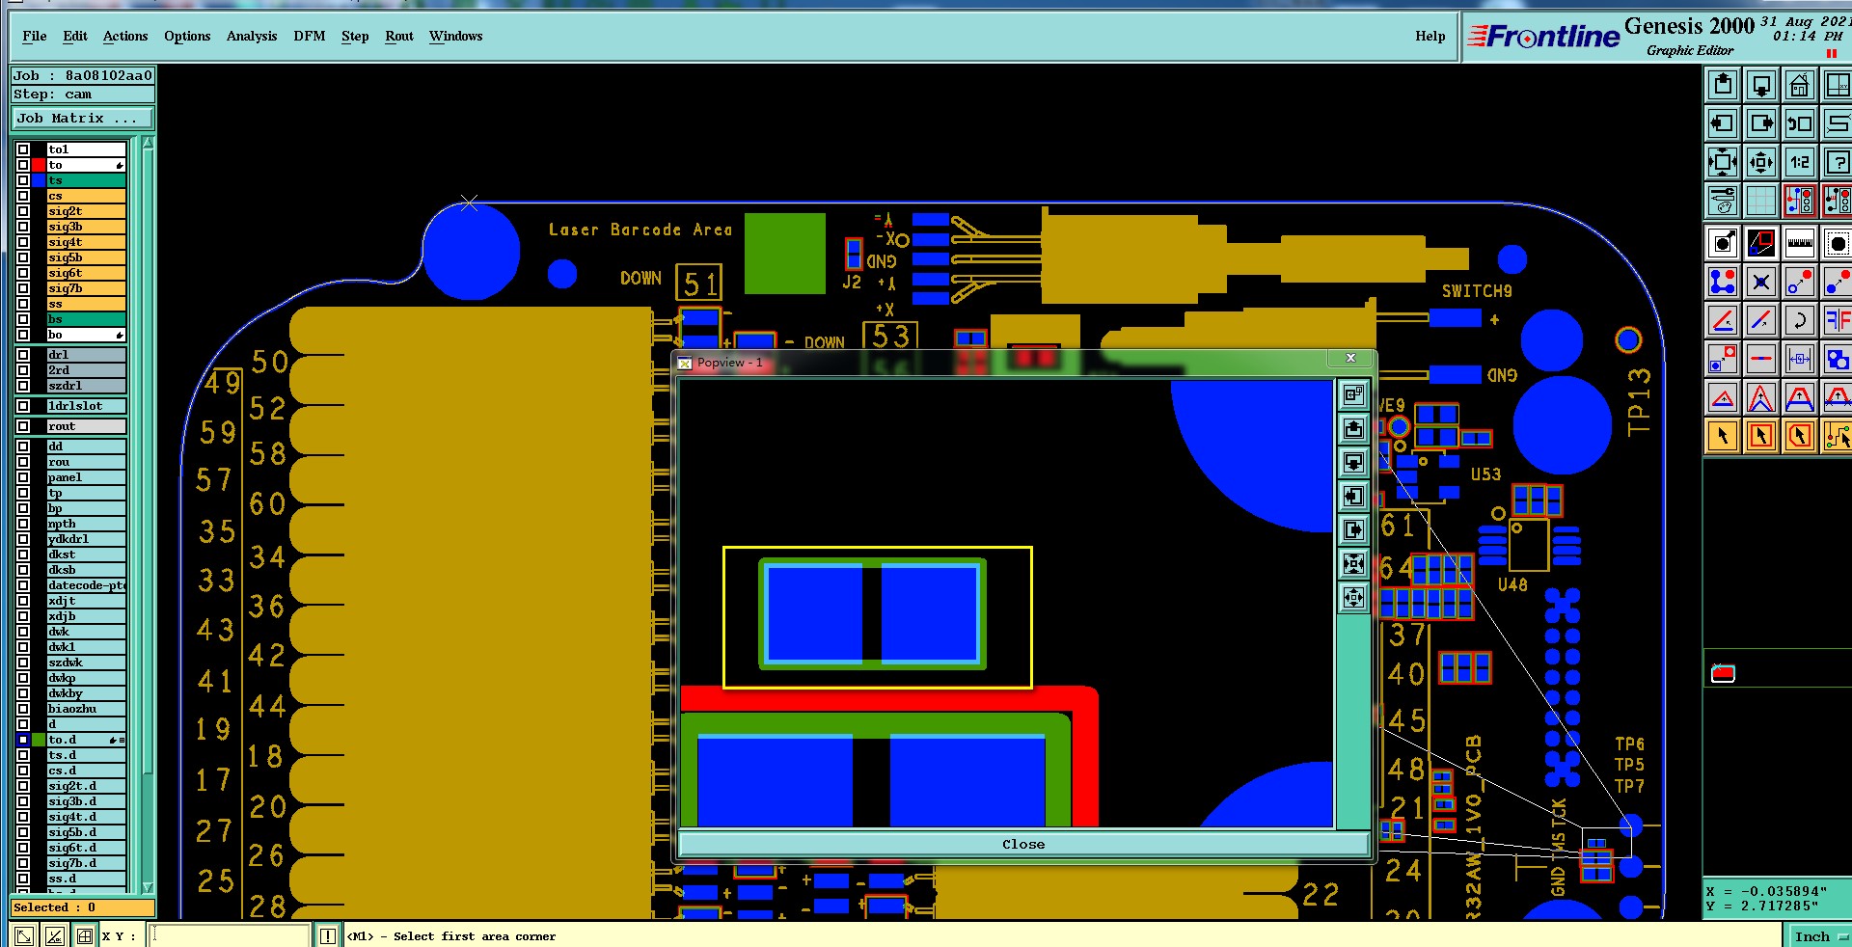1852x947 pixels.
Task: Select the 1drlslot layer row
Action: [87, 406]
